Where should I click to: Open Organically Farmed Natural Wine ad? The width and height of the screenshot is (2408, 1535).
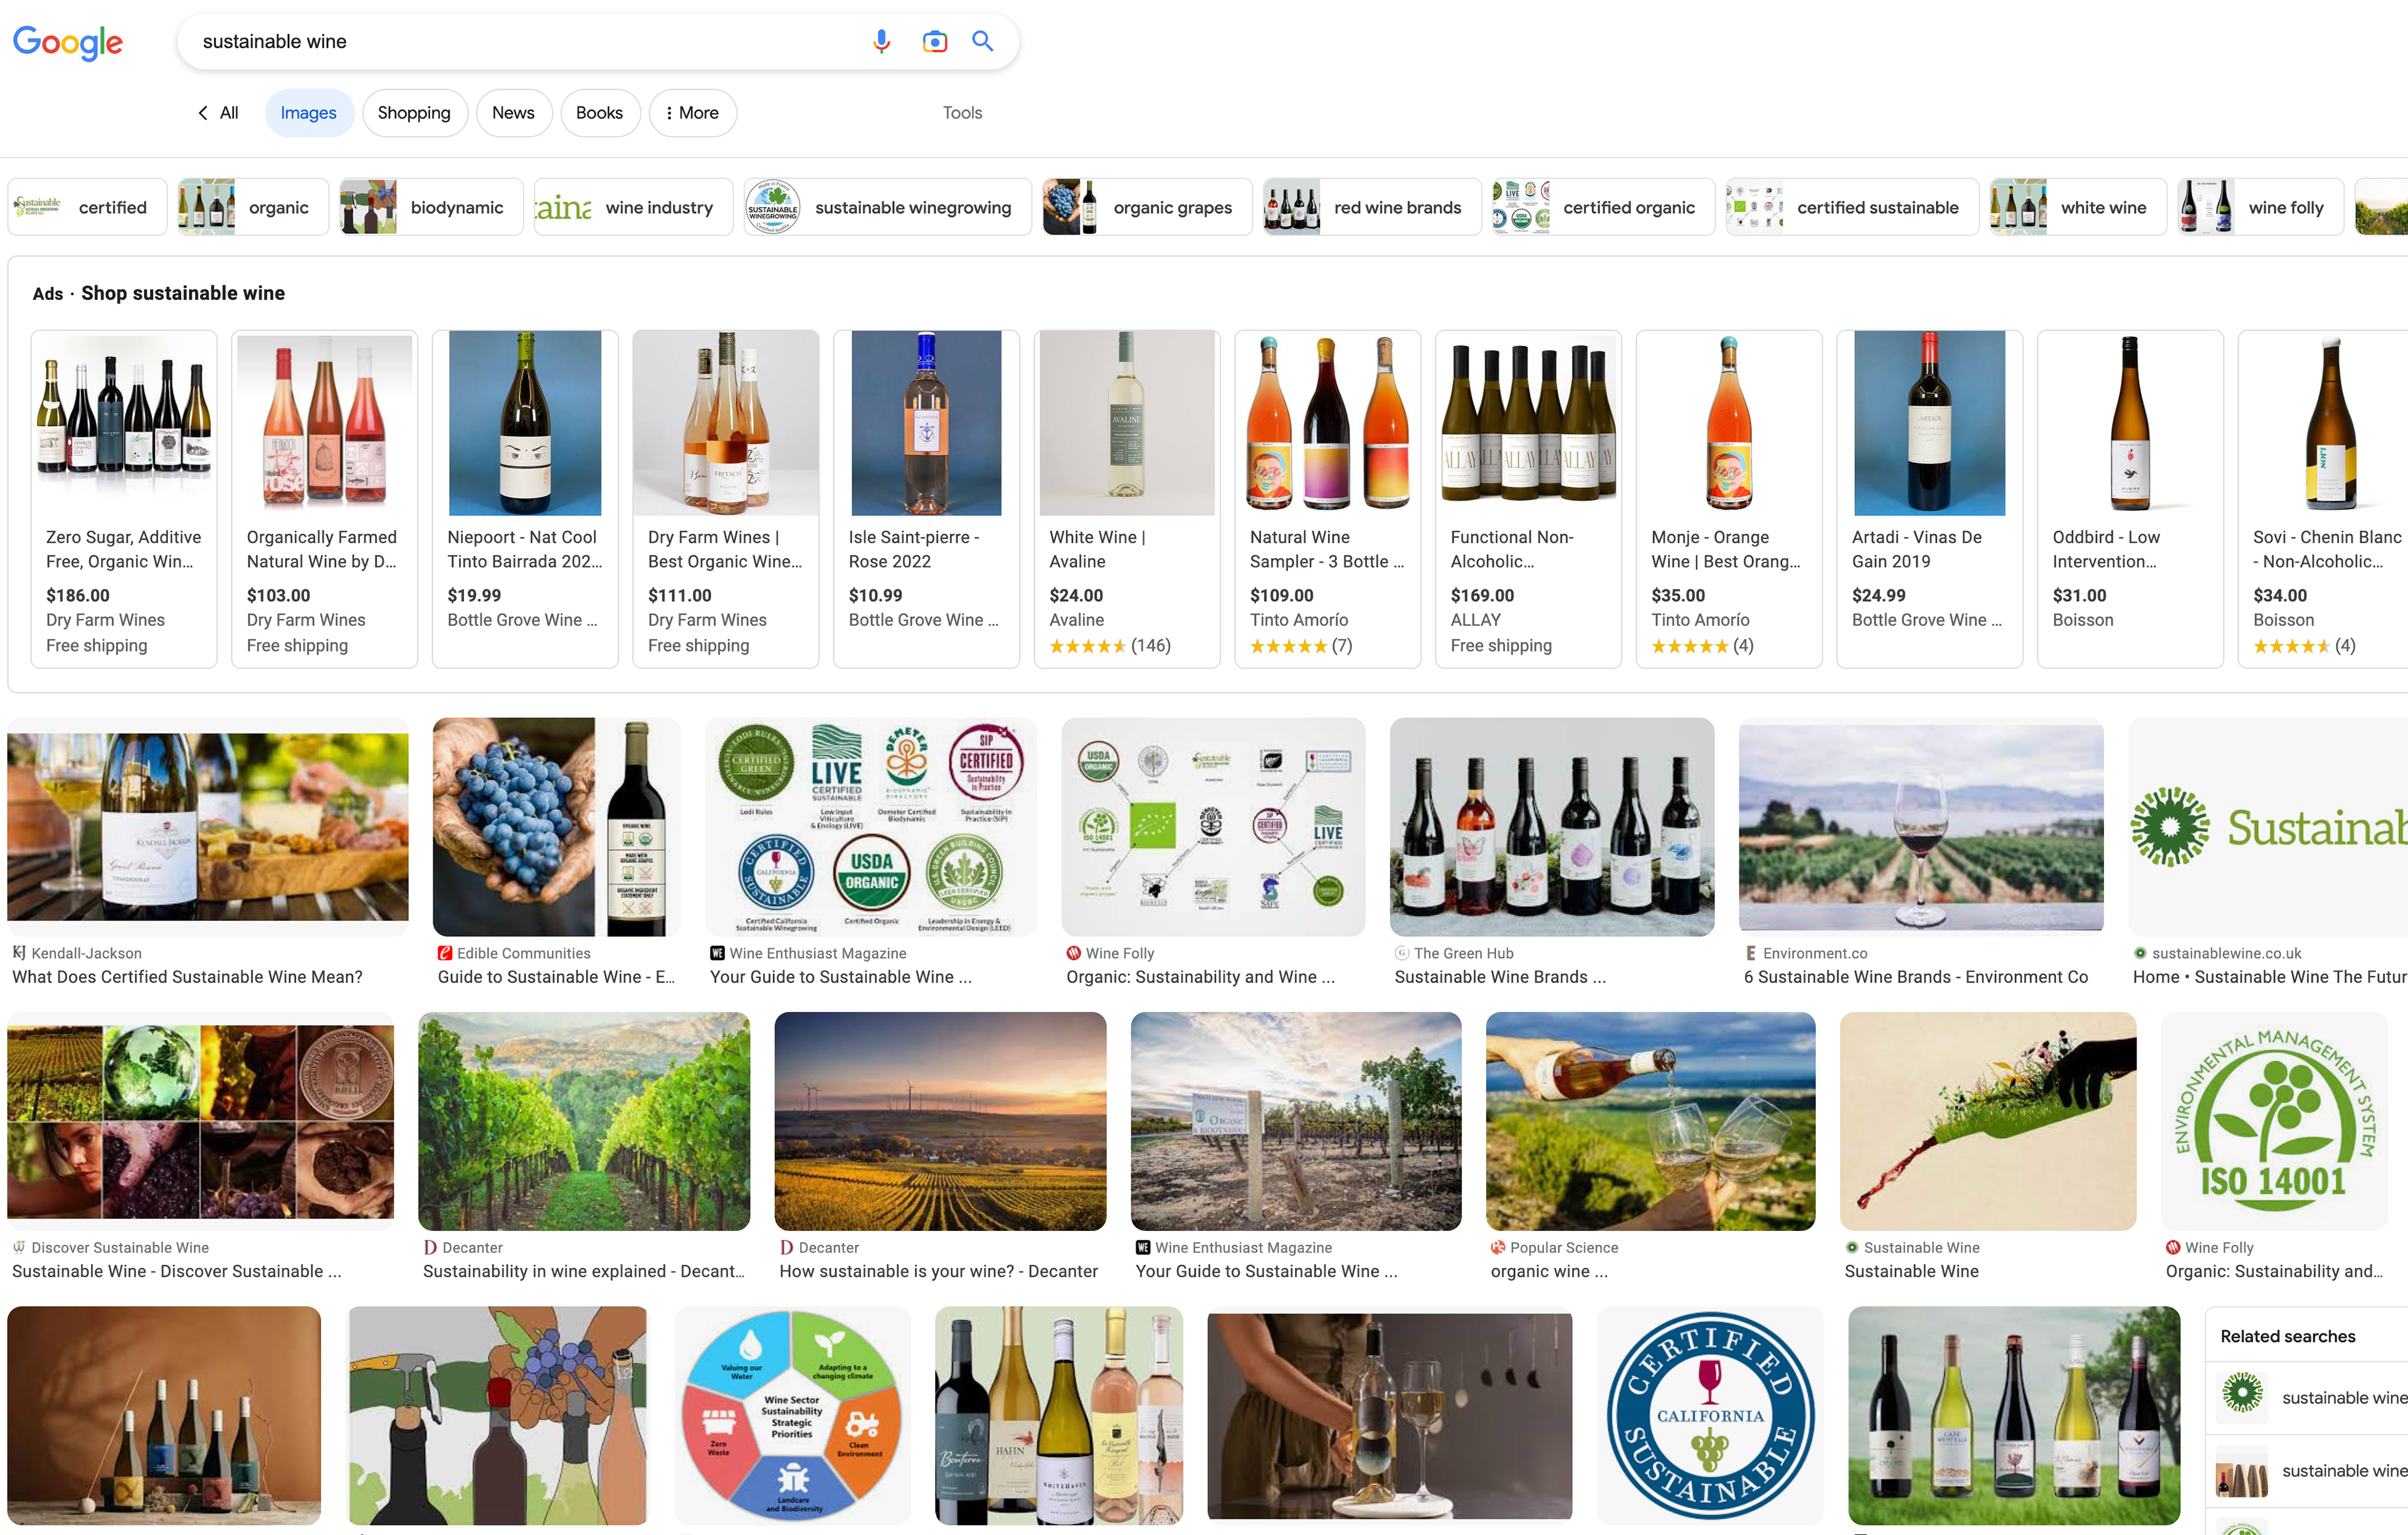pos(324,498)
